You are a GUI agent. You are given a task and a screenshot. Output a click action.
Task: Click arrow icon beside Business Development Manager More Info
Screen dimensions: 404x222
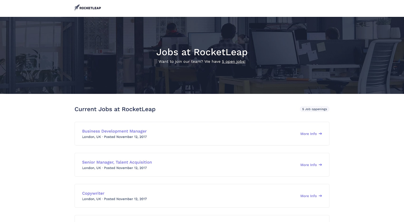(320, 134)
